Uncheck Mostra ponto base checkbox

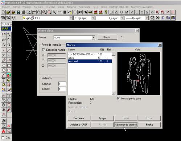[x=119, y=99]
